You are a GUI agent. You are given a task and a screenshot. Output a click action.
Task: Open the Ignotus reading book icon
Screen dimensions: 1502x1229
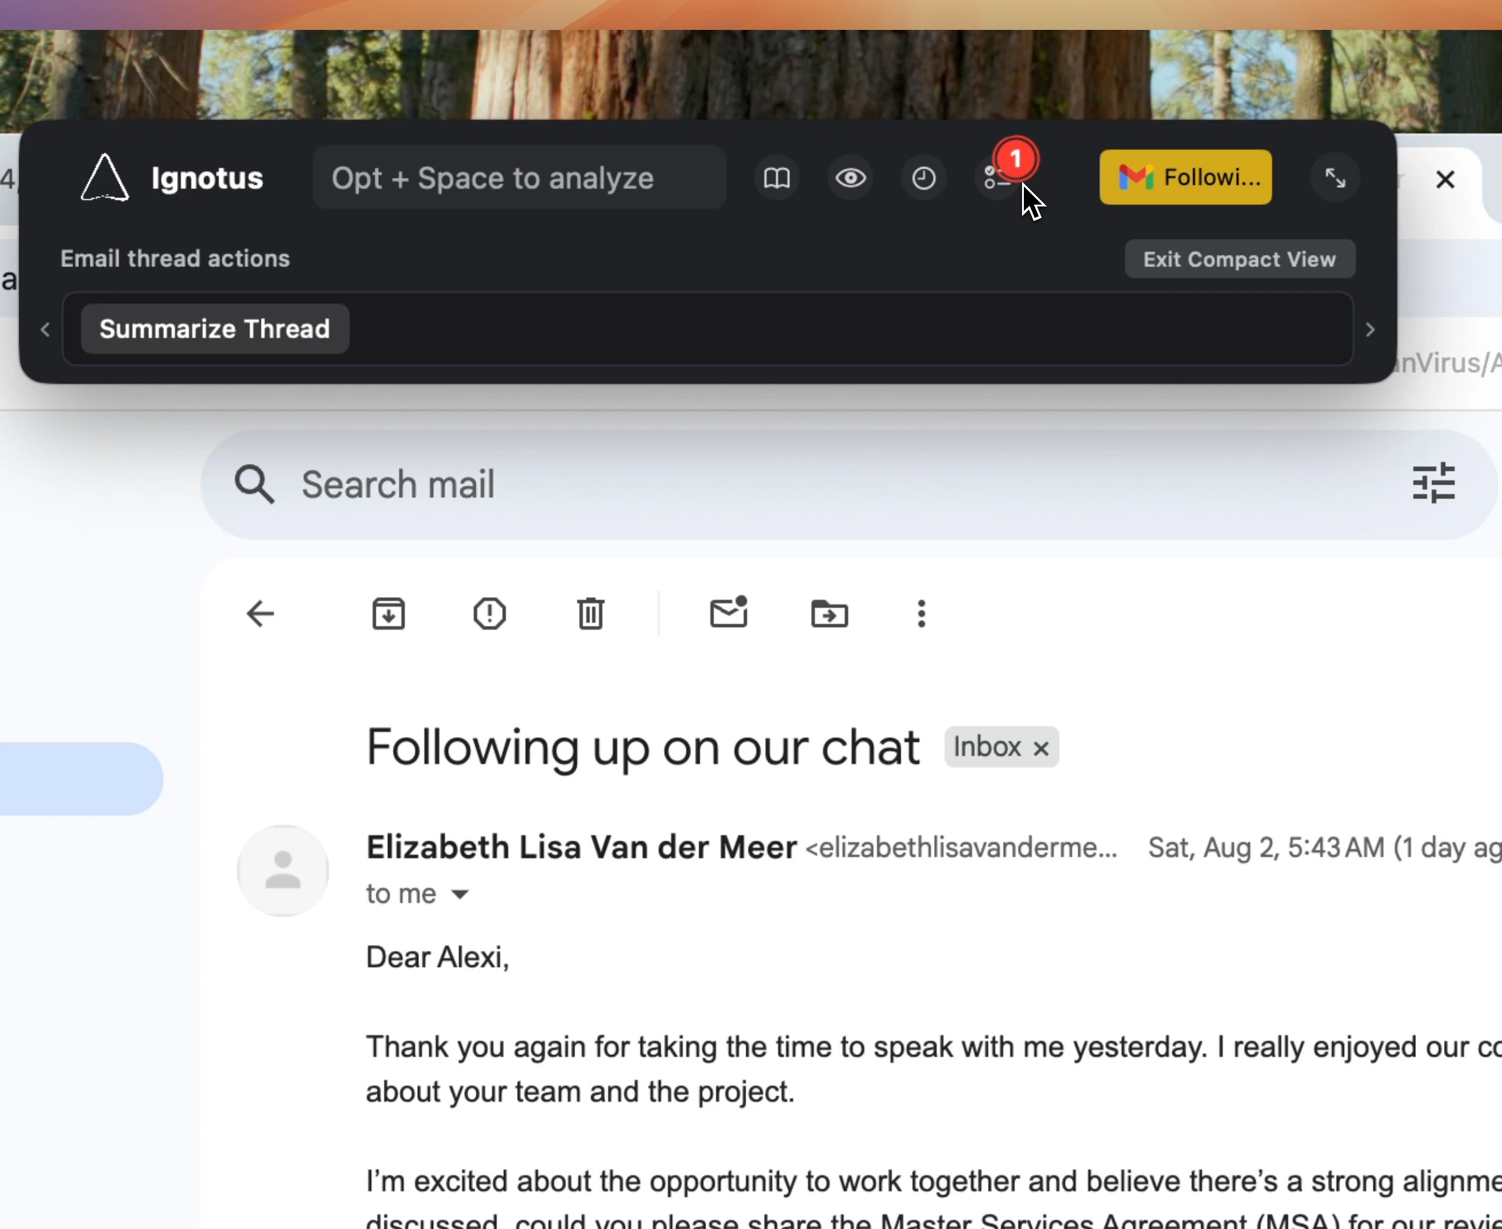point(777,178)
